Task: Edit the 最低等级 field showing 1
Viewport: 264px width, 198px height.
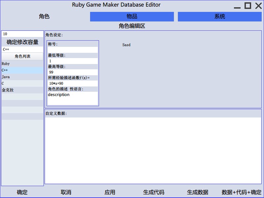Action: click(x=73, y=61)
